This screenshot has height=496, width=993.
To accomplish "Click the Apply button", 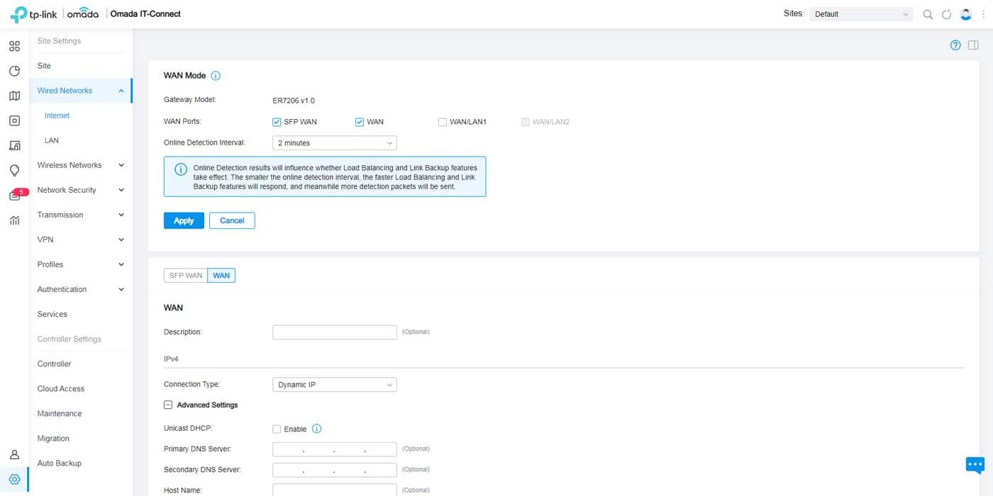I will click(x=184, y=220).
